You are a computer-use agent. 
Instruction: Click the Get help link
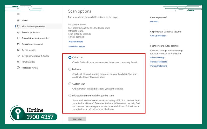[154, 21]
